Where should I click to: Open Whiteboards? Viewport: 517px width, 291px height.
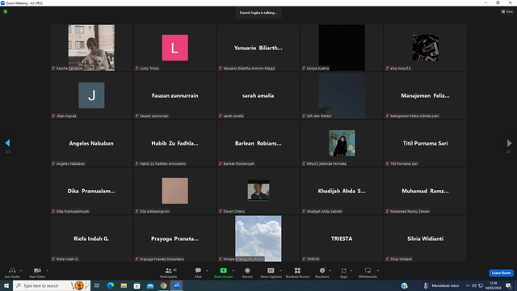(368, 272)
